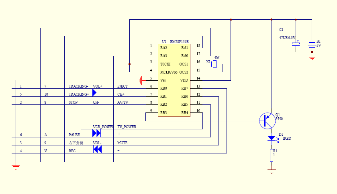337x194 pixels.
Task: Click the MCLR/Vpp pin label
Action: (x=169, y=72)
